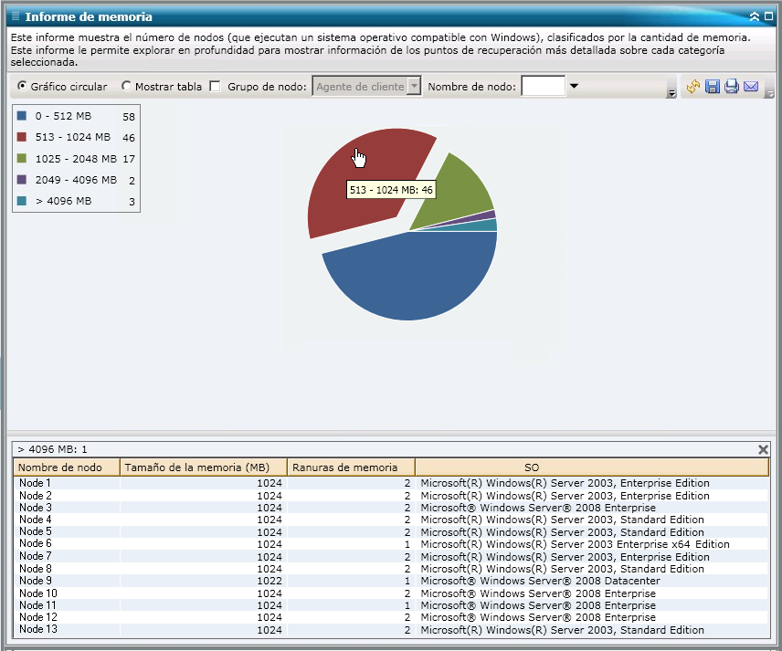Close the node details table panel

coord(764,449)
